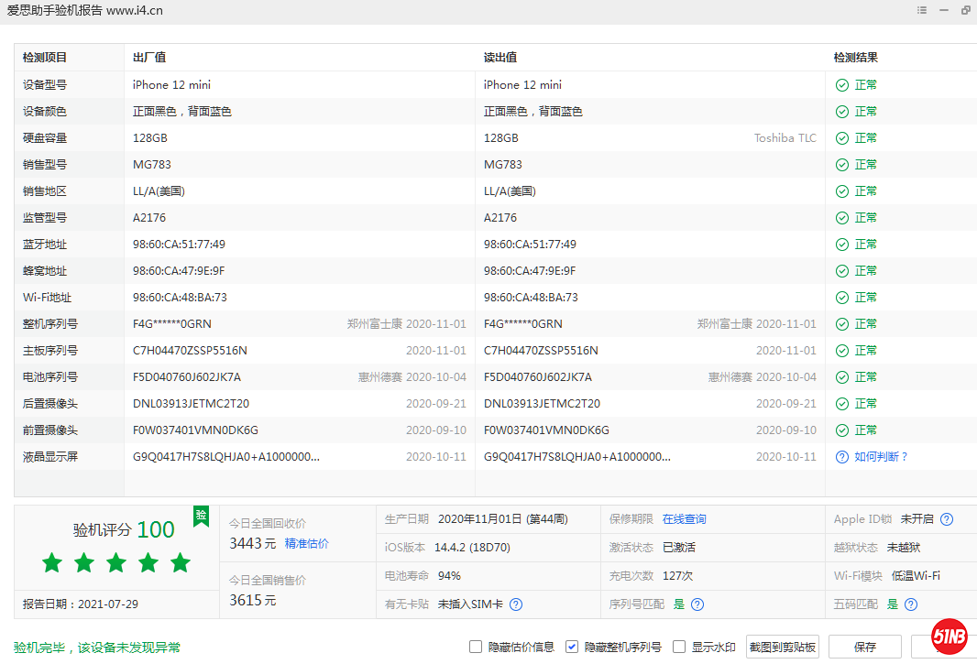This screenshot has width=977, height=664.
Task: Click the 截图到剪贴板 button
Action: tap(785, 646)
